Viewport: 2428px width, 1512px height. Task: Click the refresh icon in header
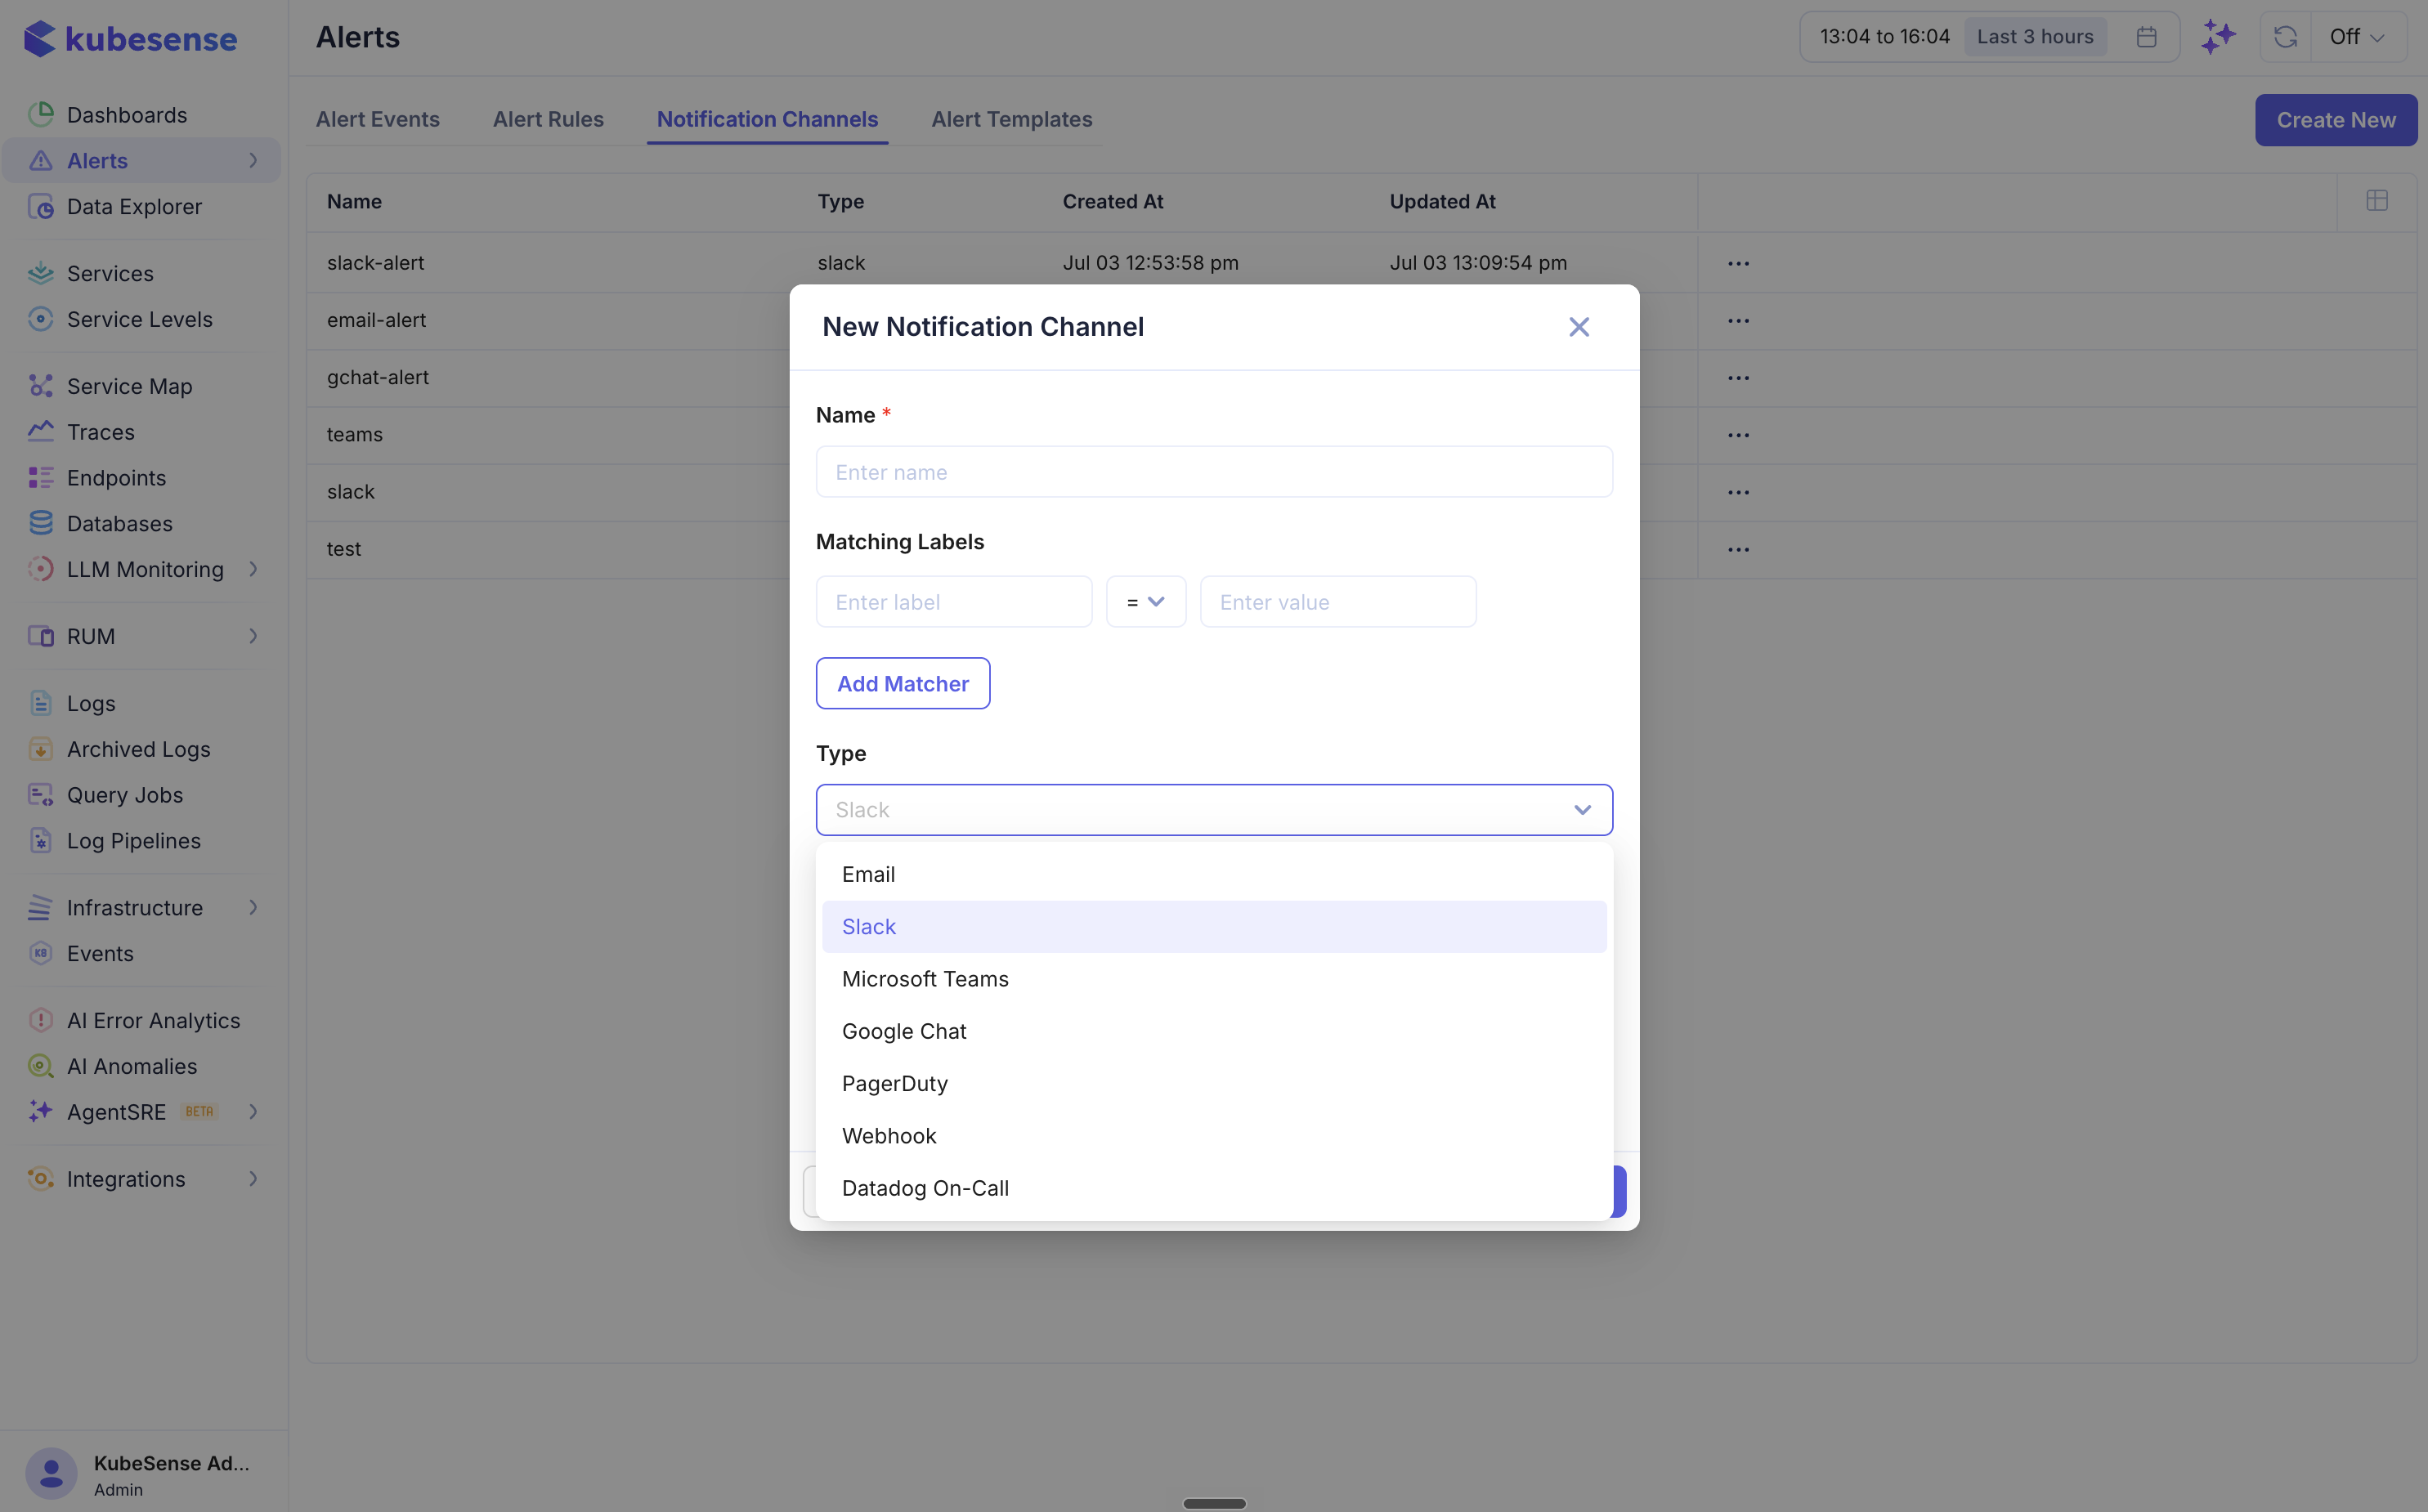[2285, 37]
